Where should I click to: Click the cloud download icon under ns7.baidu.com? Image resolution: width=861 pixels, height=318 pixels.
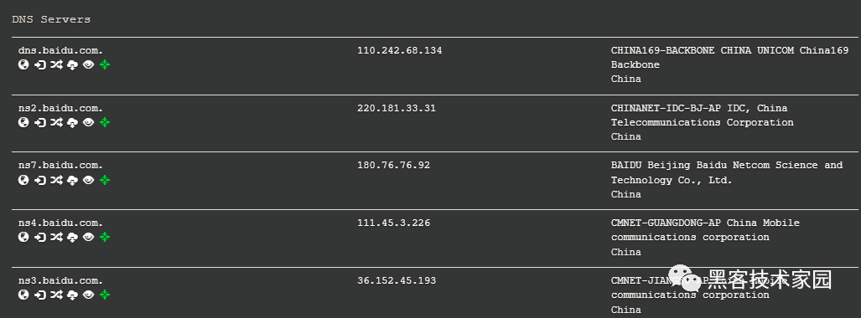coord(72,180)
